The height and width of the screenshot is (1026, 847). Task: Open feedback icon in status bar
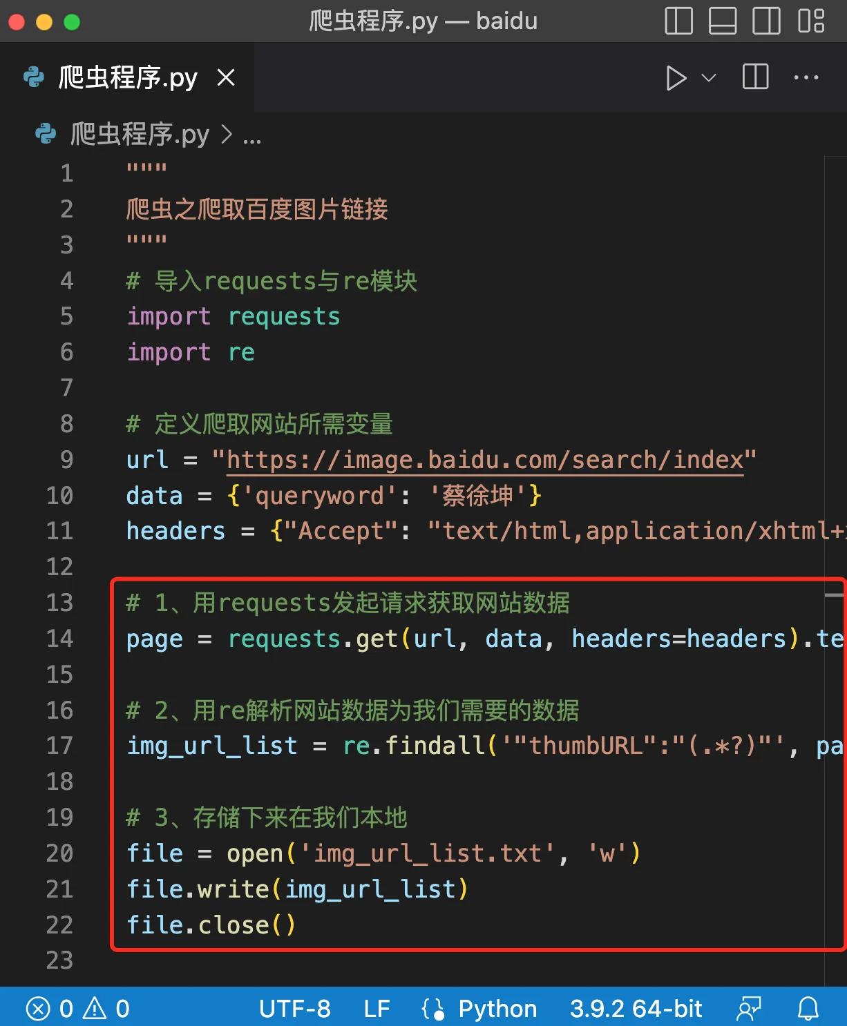coord(749,1009)
